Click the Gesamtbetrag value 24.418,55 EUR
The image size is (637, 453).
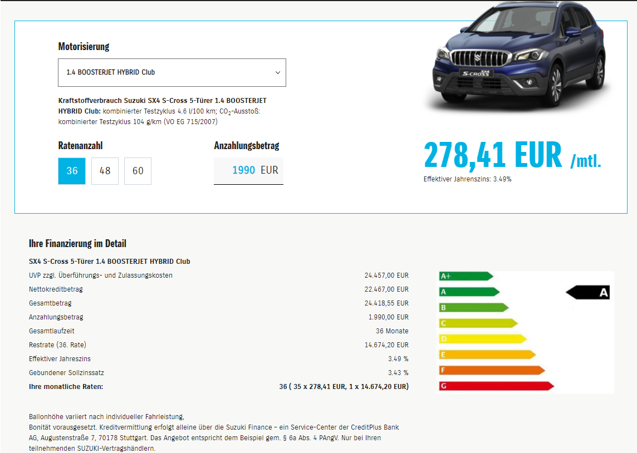pyautogui.click(x=386, y=303)
